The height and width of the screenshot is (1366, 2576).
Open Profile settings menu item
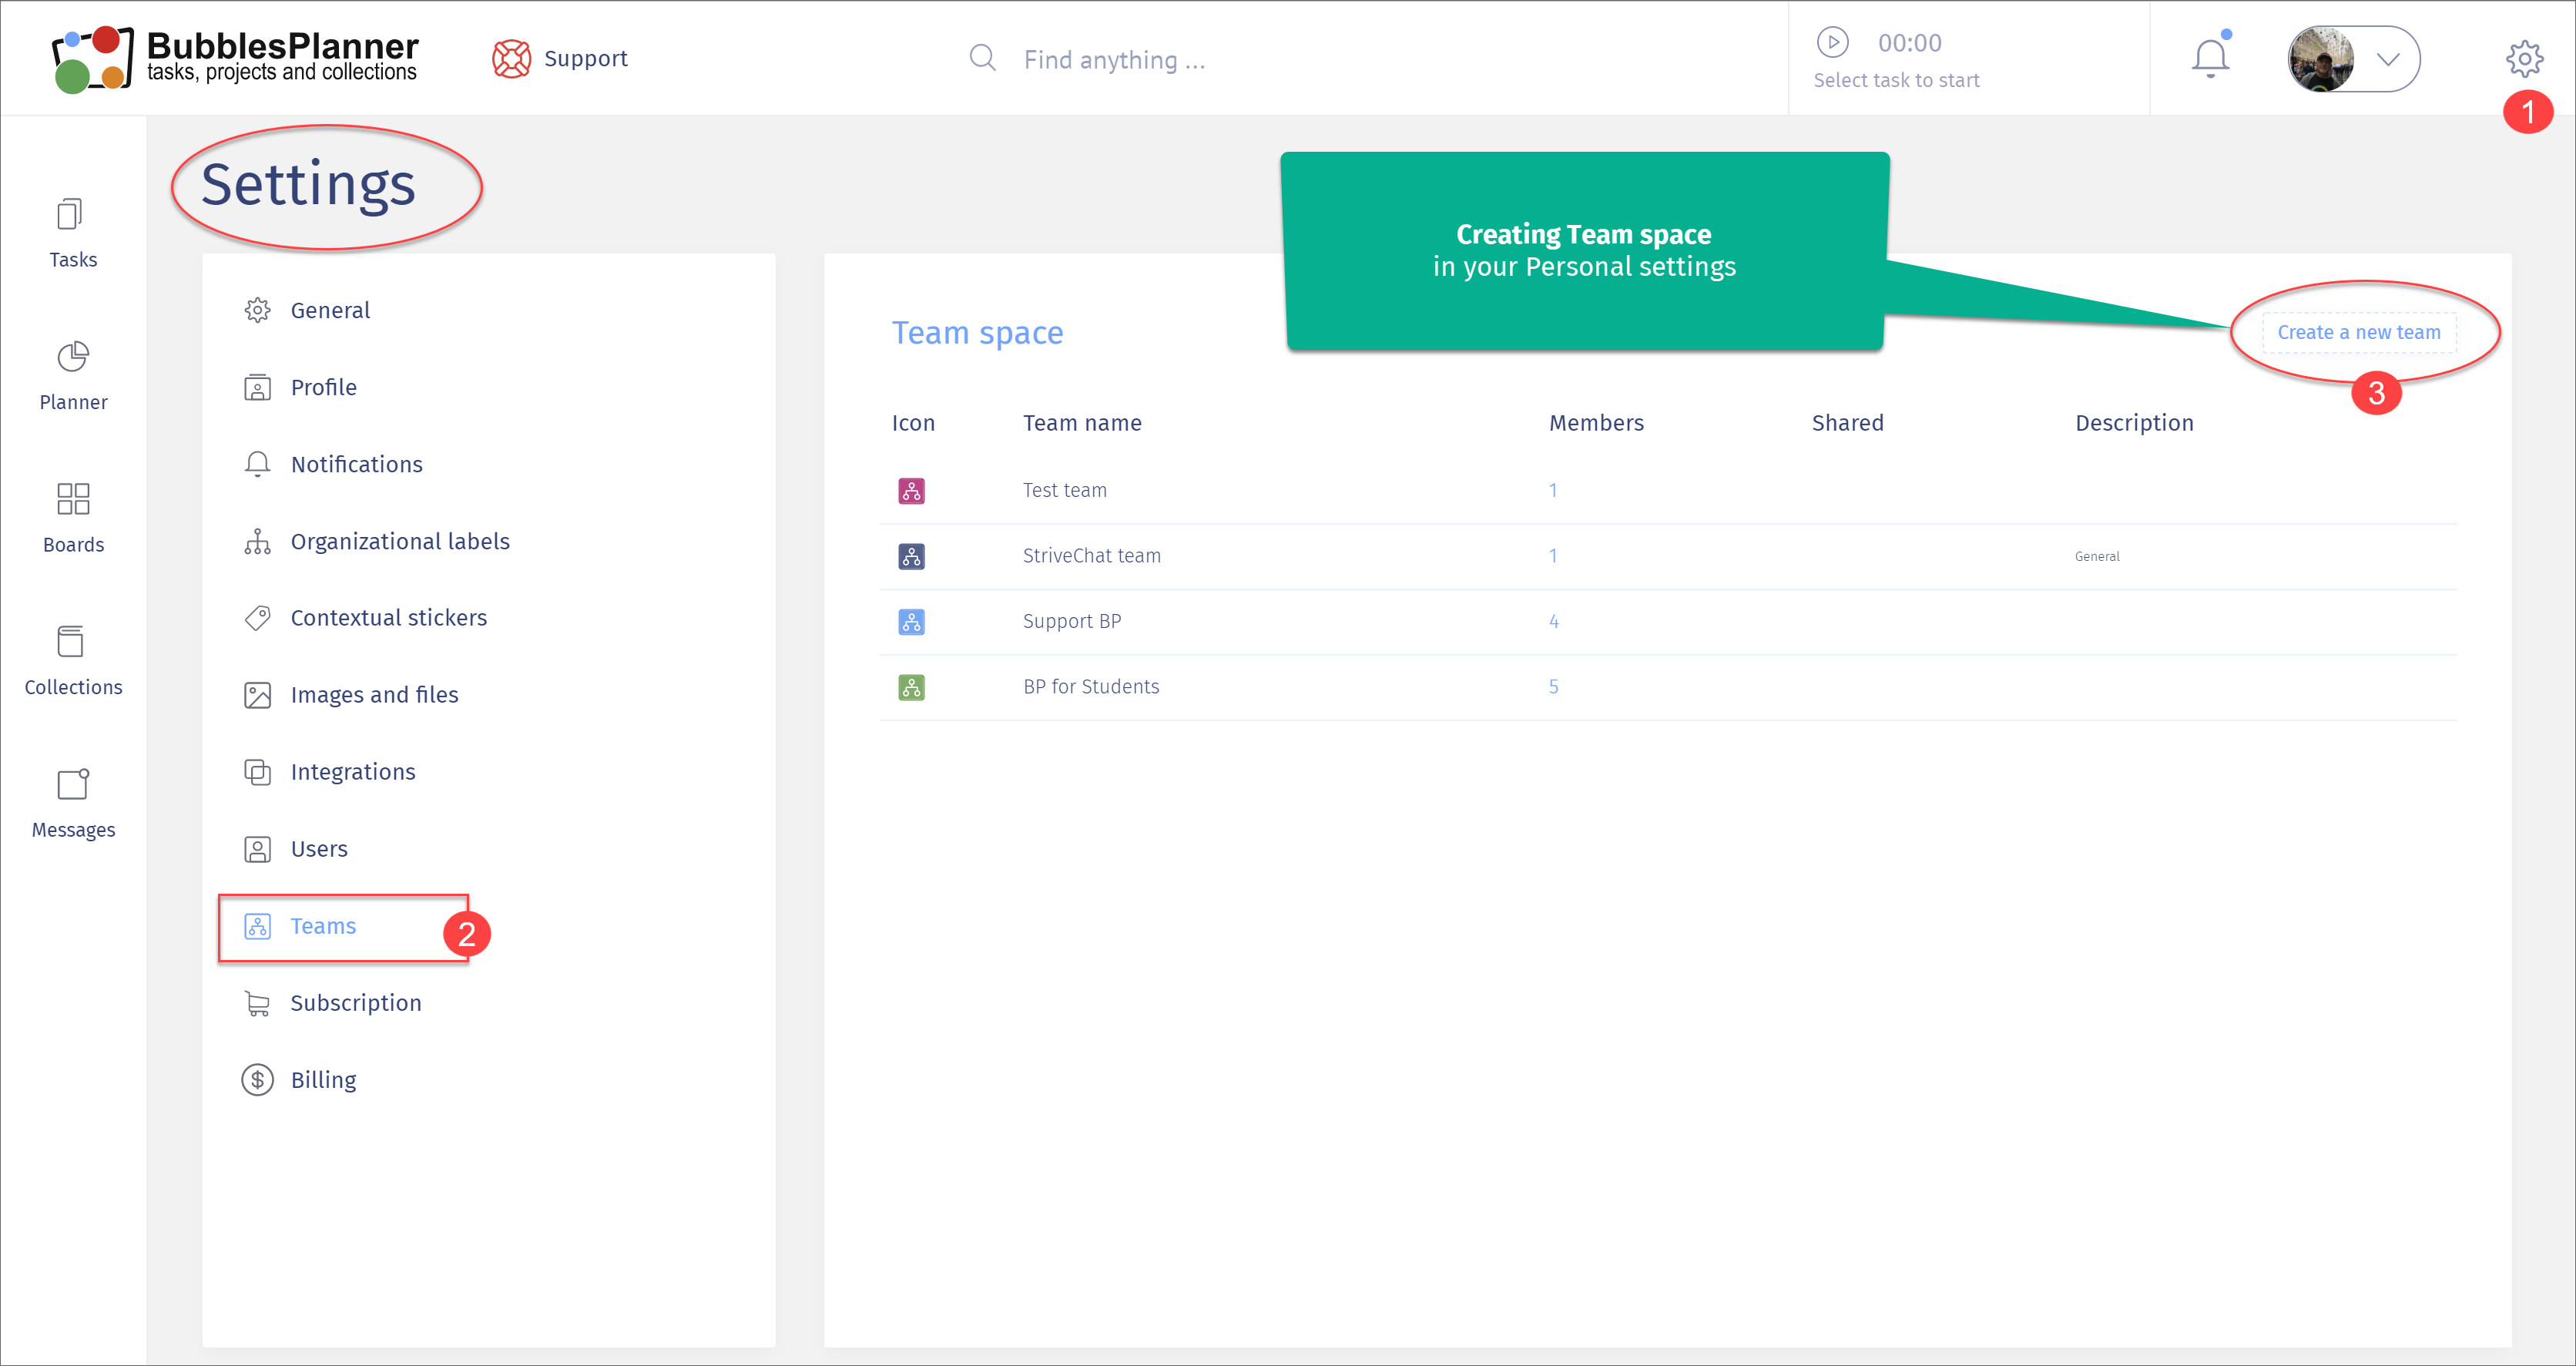(x=323, y=387)
